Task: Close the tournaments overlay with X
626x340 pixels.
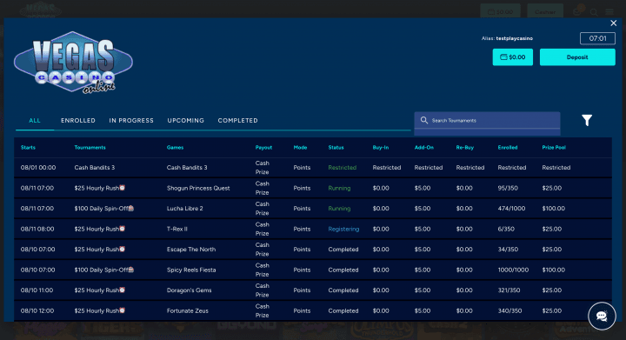Action: [613, 23]
